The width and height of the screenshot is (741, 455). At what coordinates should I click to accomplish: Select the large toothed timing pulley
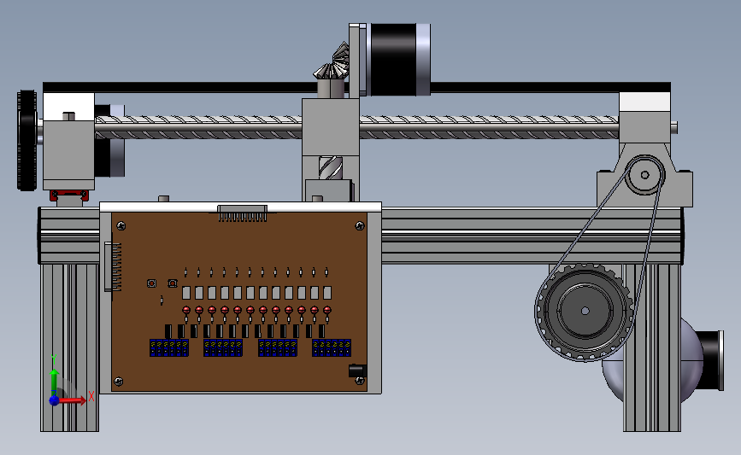coord(585,311)
